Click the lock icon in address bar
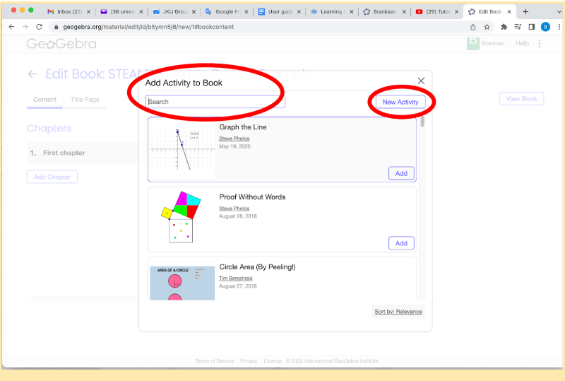Image resolution: width=565 pixels, height=381 pixels. click(56, 27)
